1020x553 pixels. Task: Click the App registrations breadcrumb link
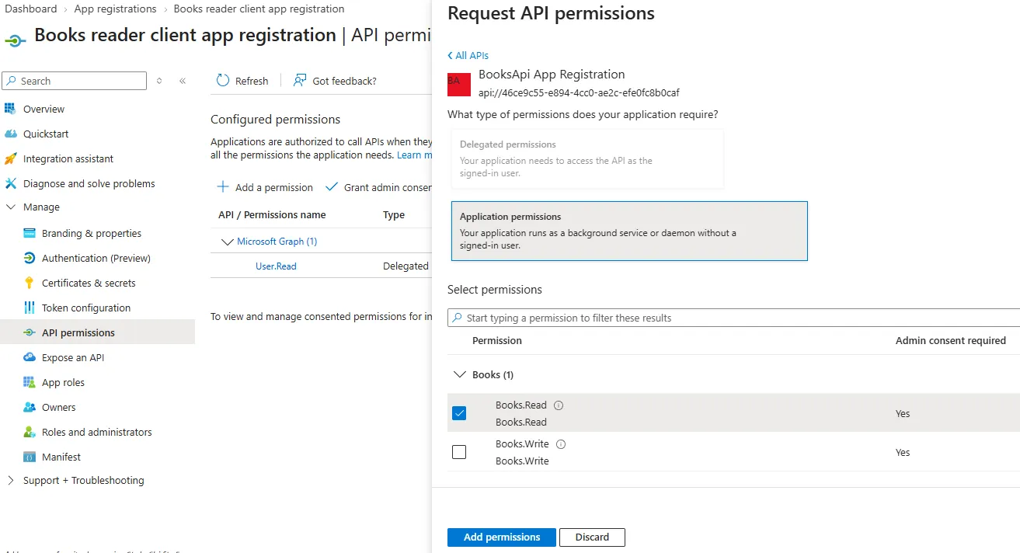click(115, 9)
